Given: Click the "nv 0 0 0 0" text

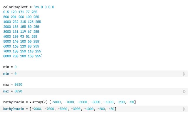Looking at the screenshot, I should (x=45, y=7).
